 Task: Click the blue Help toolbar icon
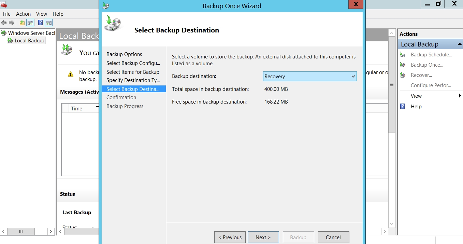41,23
